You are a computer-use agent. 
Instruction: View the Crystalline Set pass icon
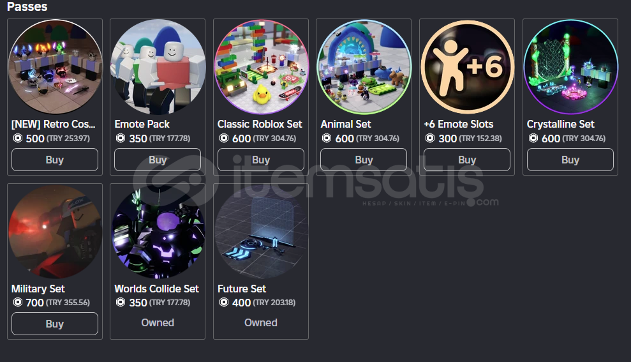click(570, 67)
